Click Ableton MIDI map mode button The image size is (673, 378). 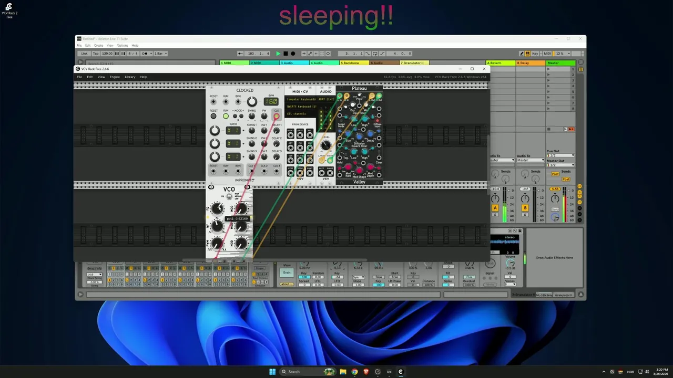coord(547,54)
